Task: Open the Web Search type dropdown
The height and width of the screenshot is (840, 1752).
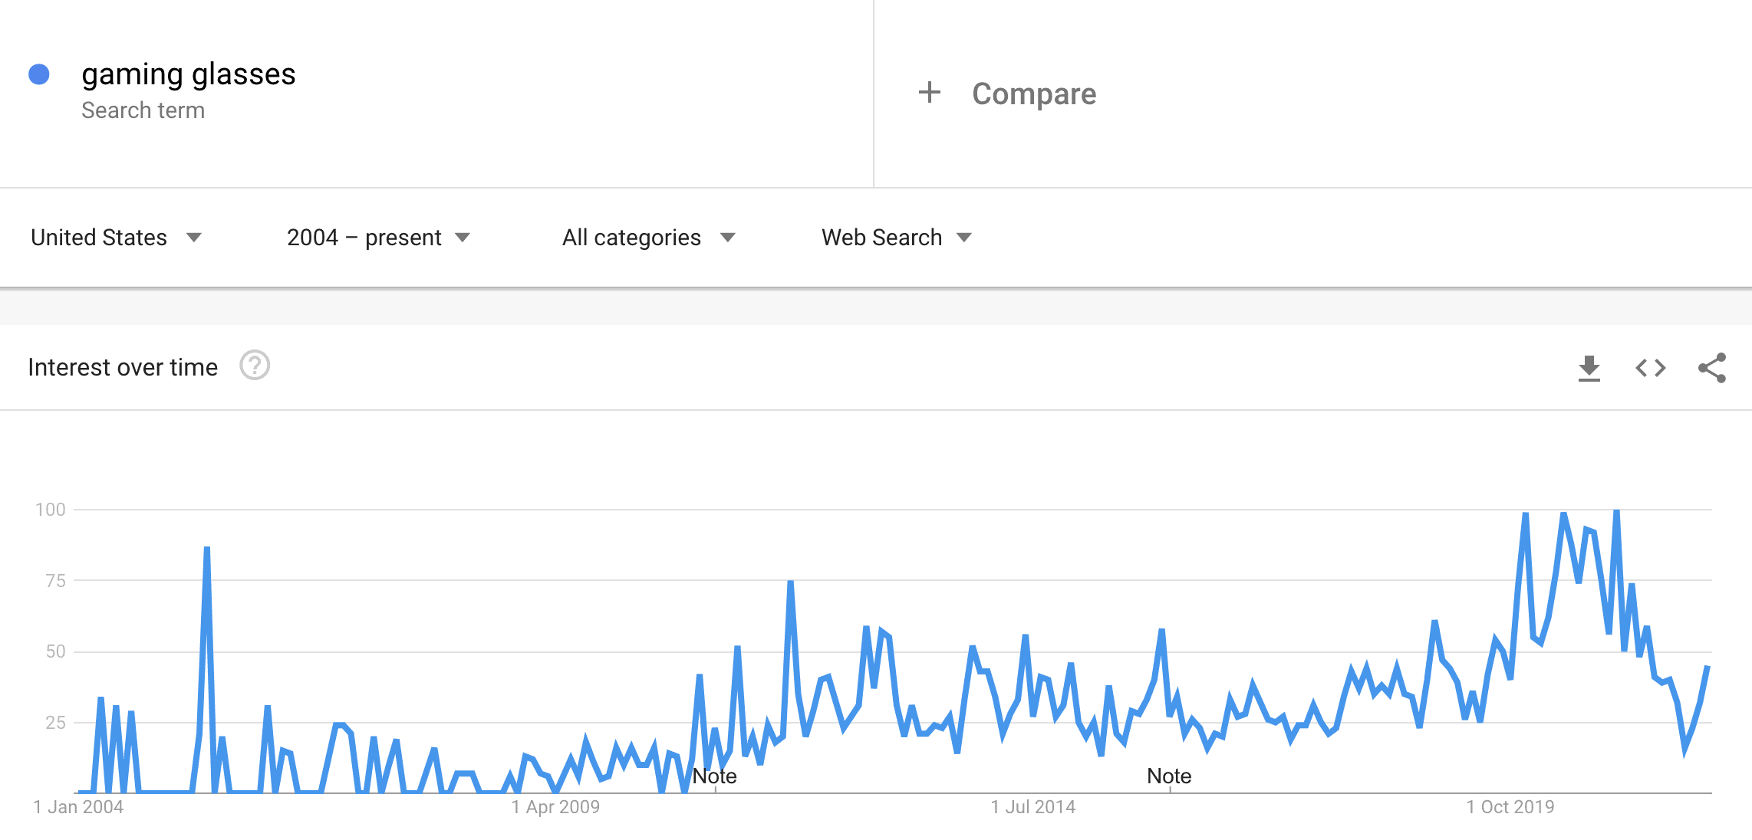Action: (897, 238)
